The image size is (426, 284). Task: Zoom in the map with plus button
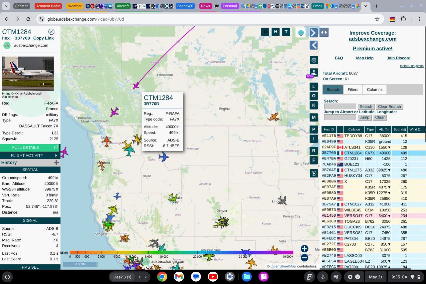(304, 249)
